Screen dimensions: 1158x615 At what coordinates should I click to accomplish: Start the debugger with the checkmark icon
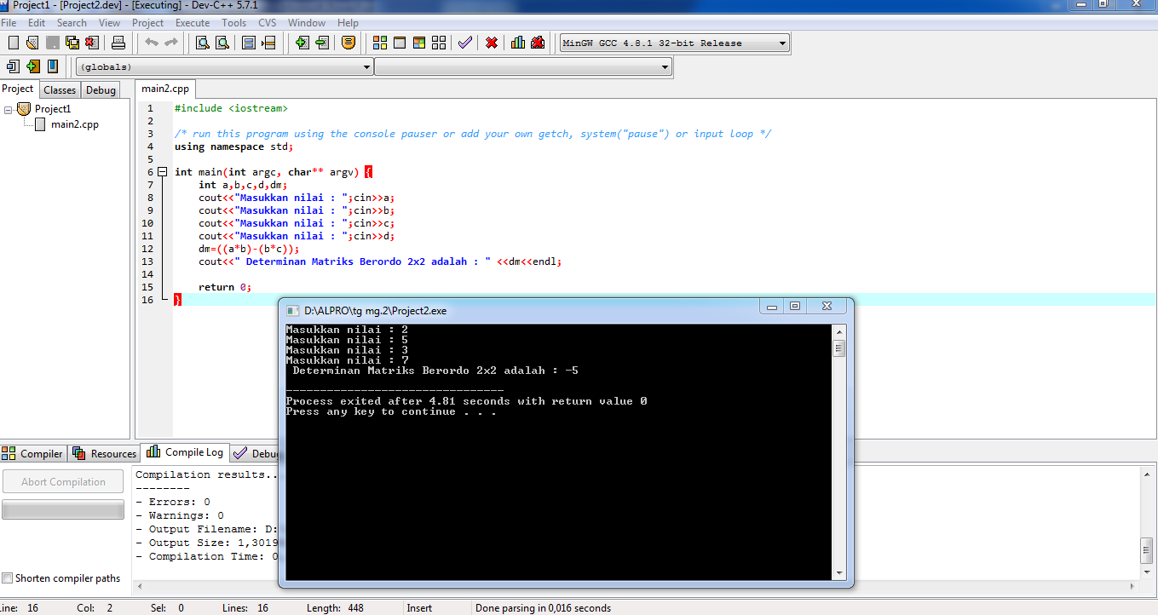pos(465,42)
